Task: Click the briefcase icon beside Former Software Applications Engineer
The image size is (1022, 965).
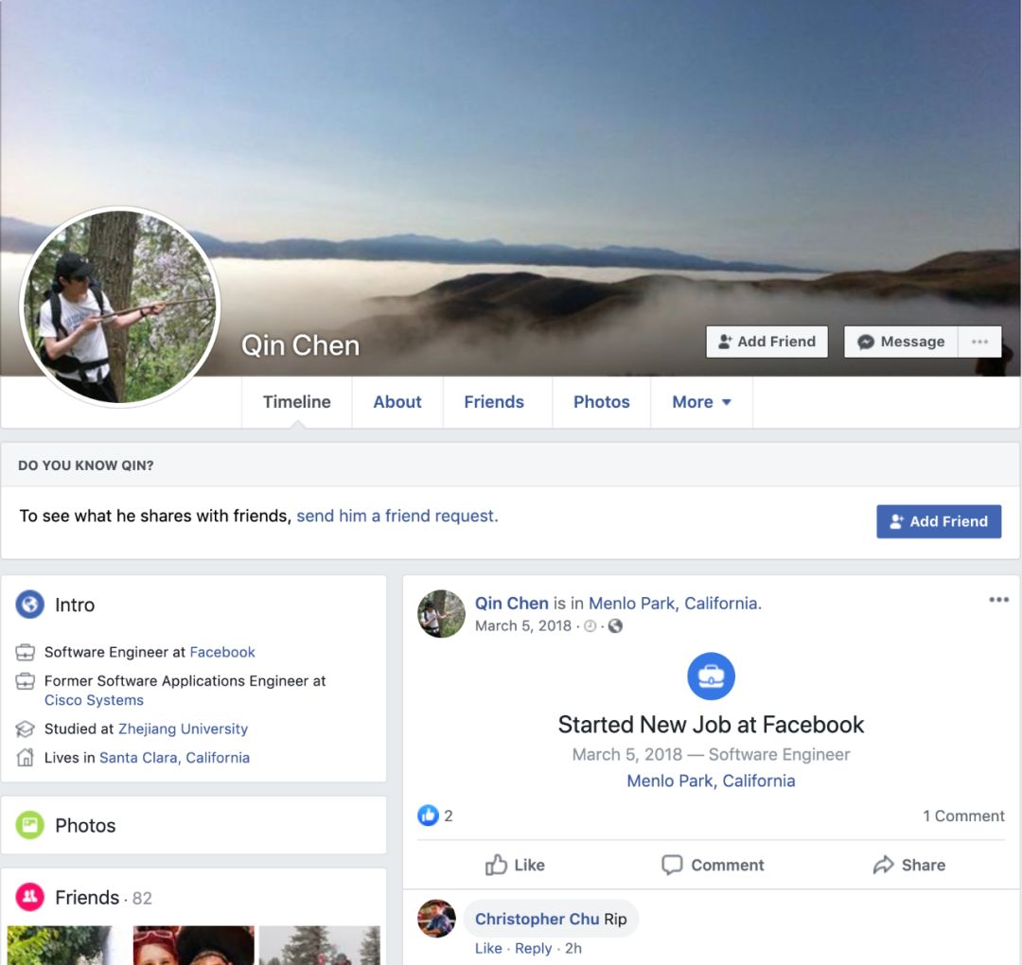Action: coord(25,681)
